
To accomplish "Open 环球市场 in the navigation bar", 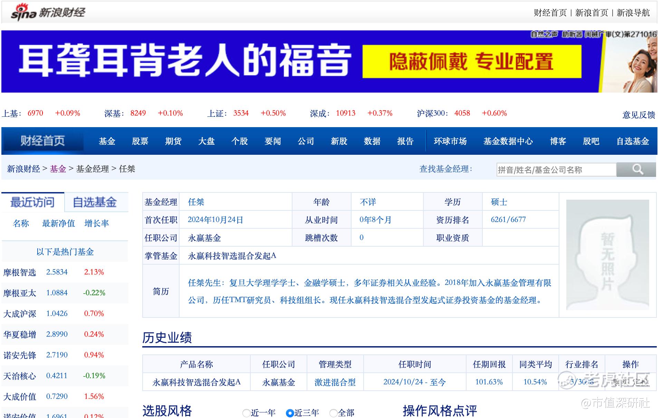I will (450, 141).
